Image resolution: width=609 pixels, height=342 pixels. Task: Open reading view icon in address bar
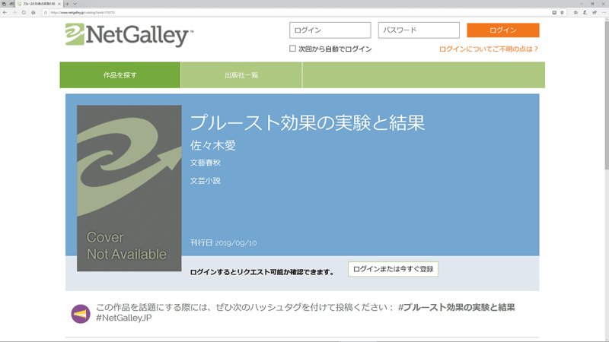554,12
